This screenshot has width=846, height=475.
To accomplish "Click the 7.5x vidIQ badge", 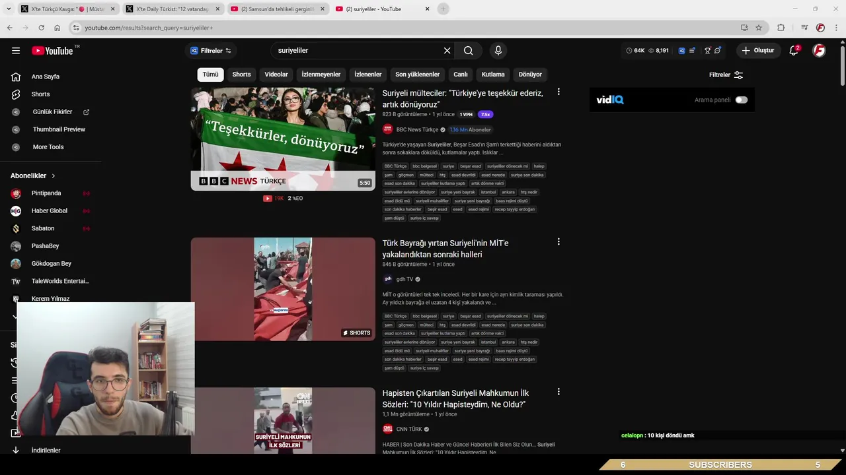I will [486, 115].
